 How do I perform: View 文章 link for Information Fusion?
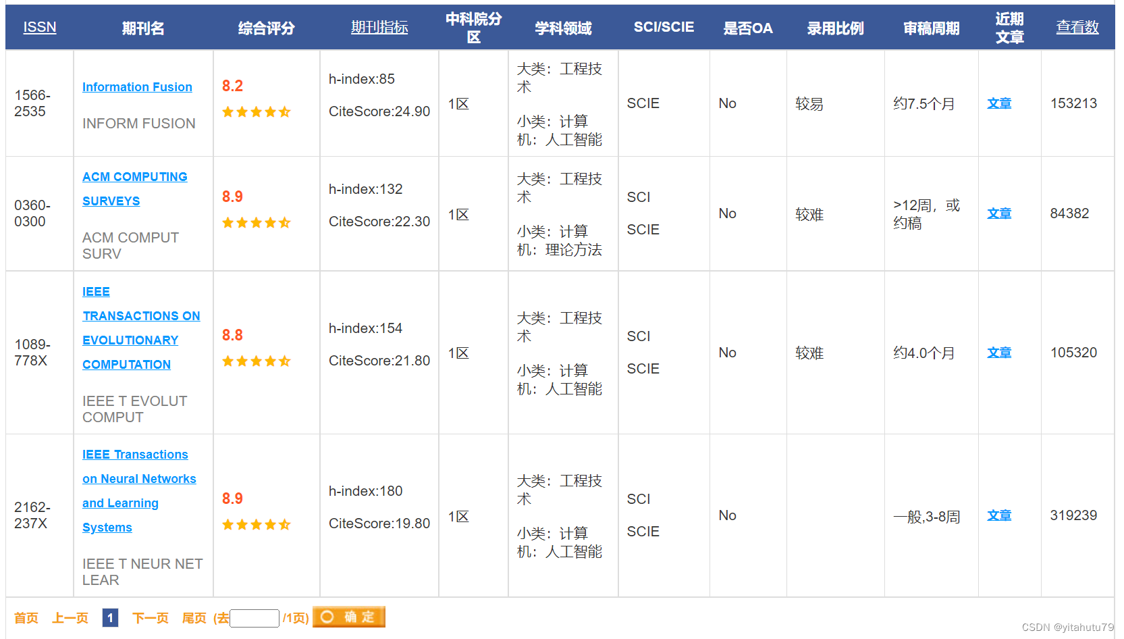(999, 103)
